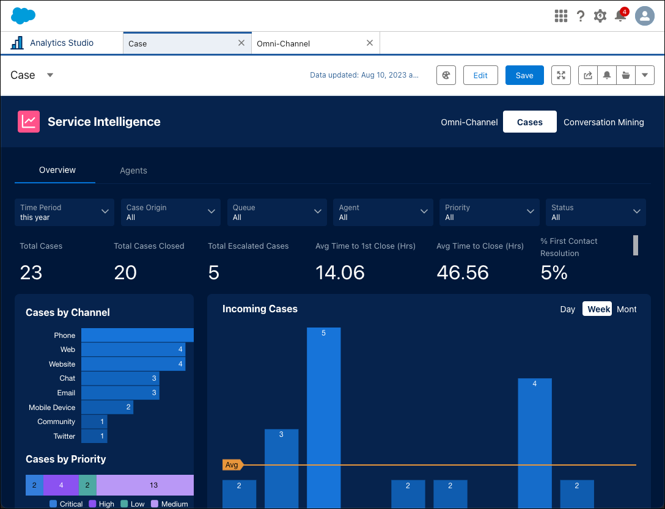This screenshot has height=509, width=665.
Task: Select the Week granularity toggle
Action: [x=597, y=309]
